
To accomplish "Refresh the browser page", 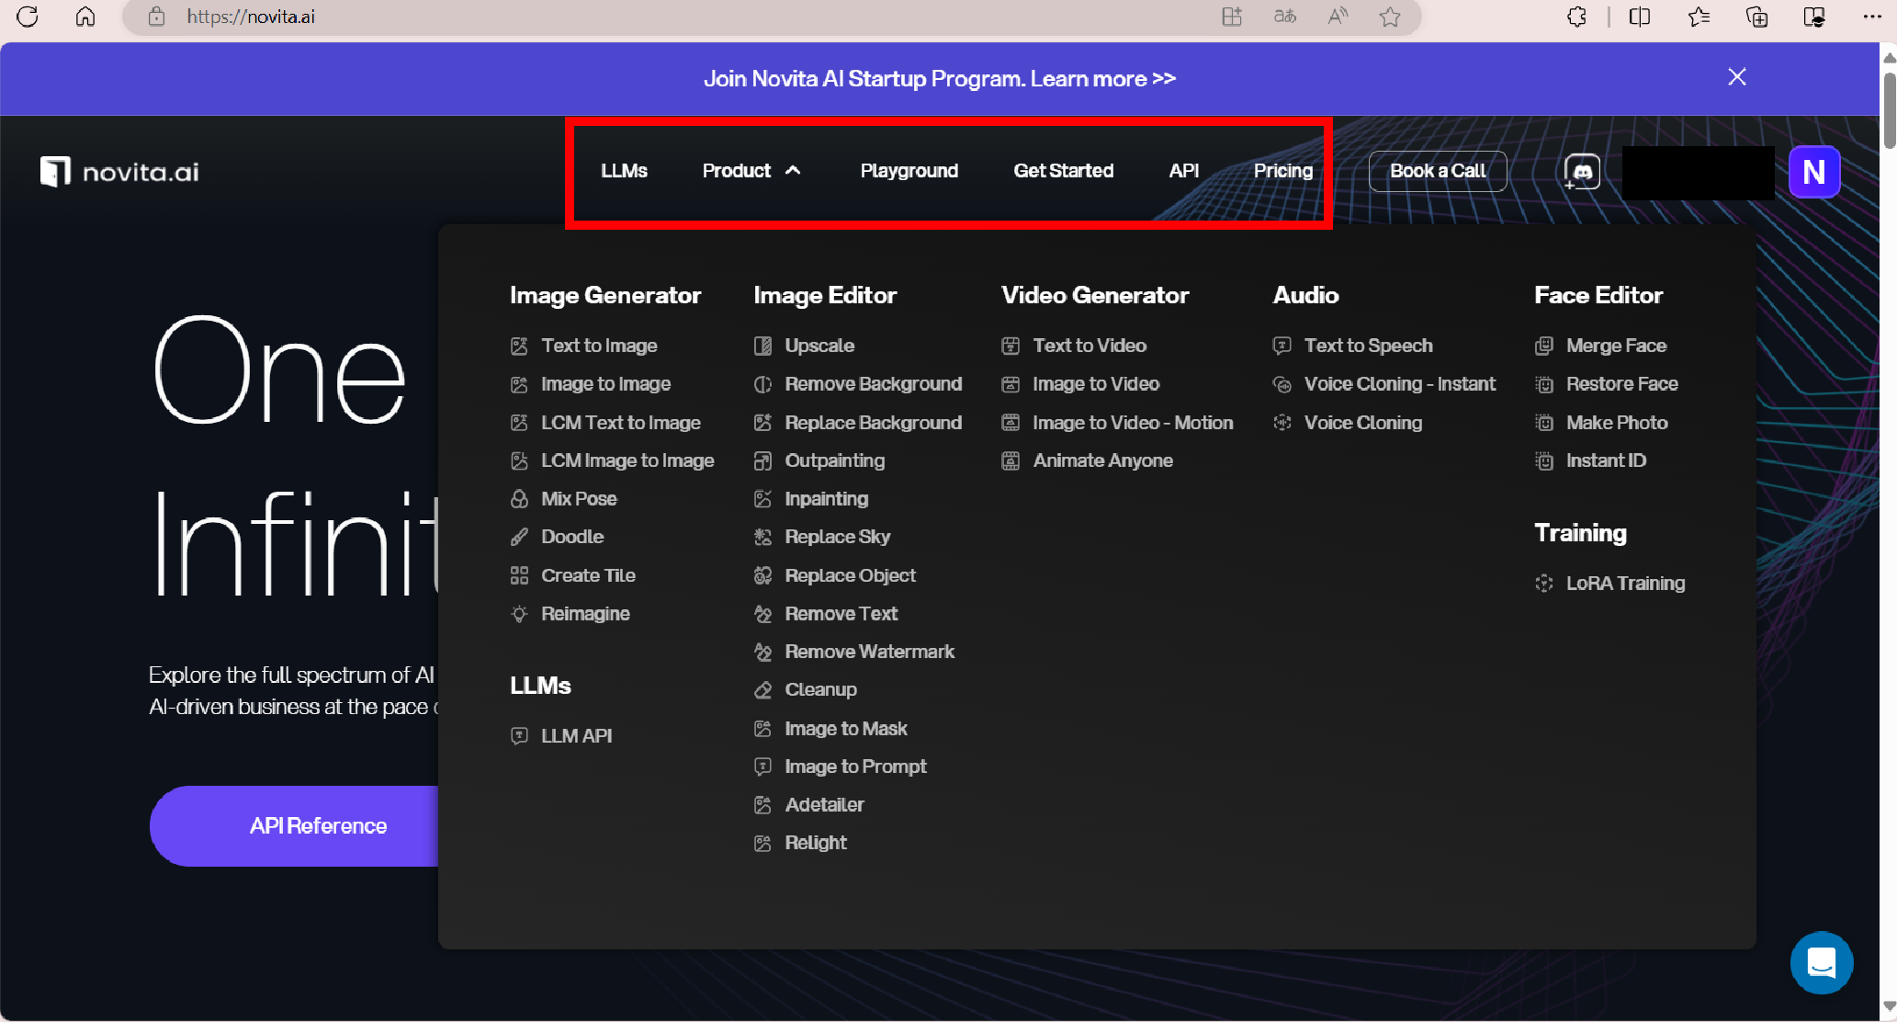I will pos(28,17).
